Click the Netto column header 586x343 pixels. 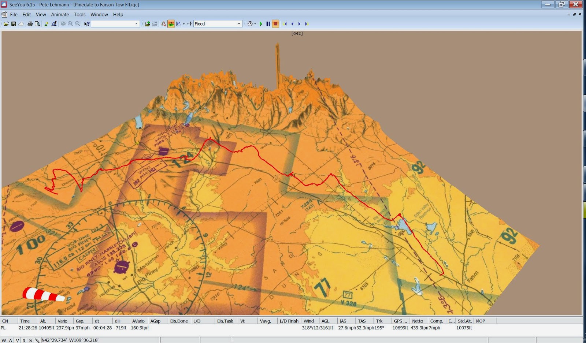[419, 321]
